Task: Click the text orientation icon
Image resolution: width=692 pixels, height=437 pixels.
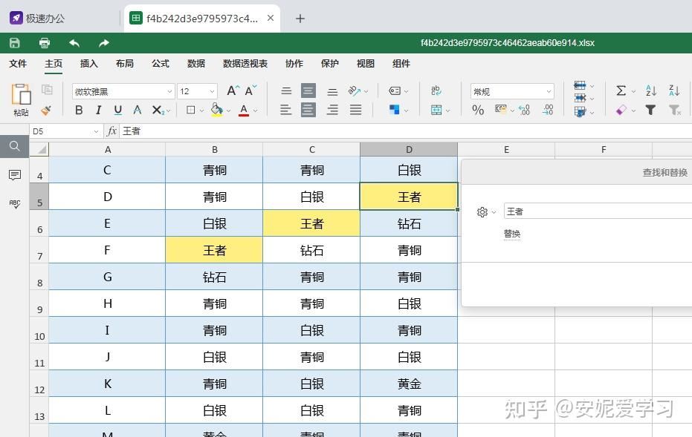Action: pos(354,91)
